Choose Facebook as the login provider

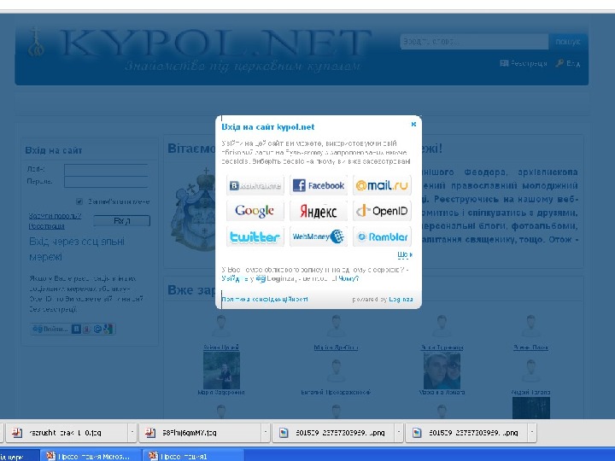[x=319, y=185]
